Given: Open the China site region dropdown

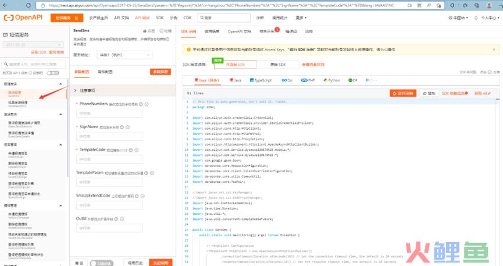Looking at the screenshot, I should tap(458, 18).
